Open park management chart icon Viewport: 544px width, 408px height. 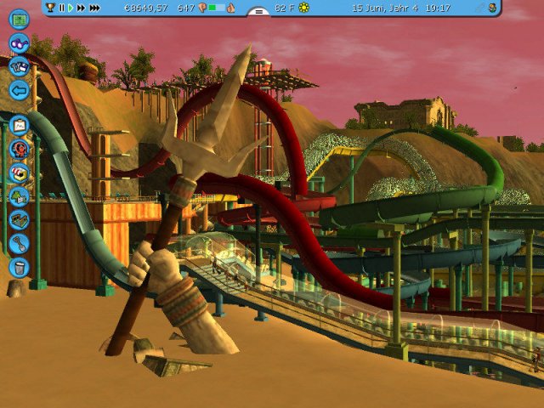(19, 125)
